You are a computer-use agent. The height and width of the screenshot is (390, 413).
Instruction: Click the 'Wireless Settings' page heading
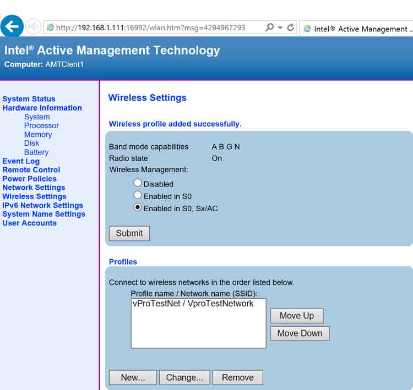point(148,97)
